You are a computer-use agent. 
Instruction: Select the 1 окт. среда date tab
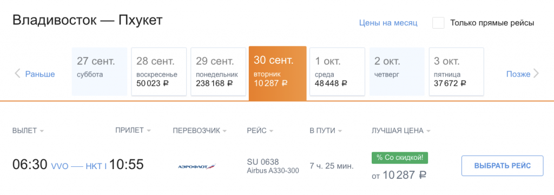pos(337,72)
